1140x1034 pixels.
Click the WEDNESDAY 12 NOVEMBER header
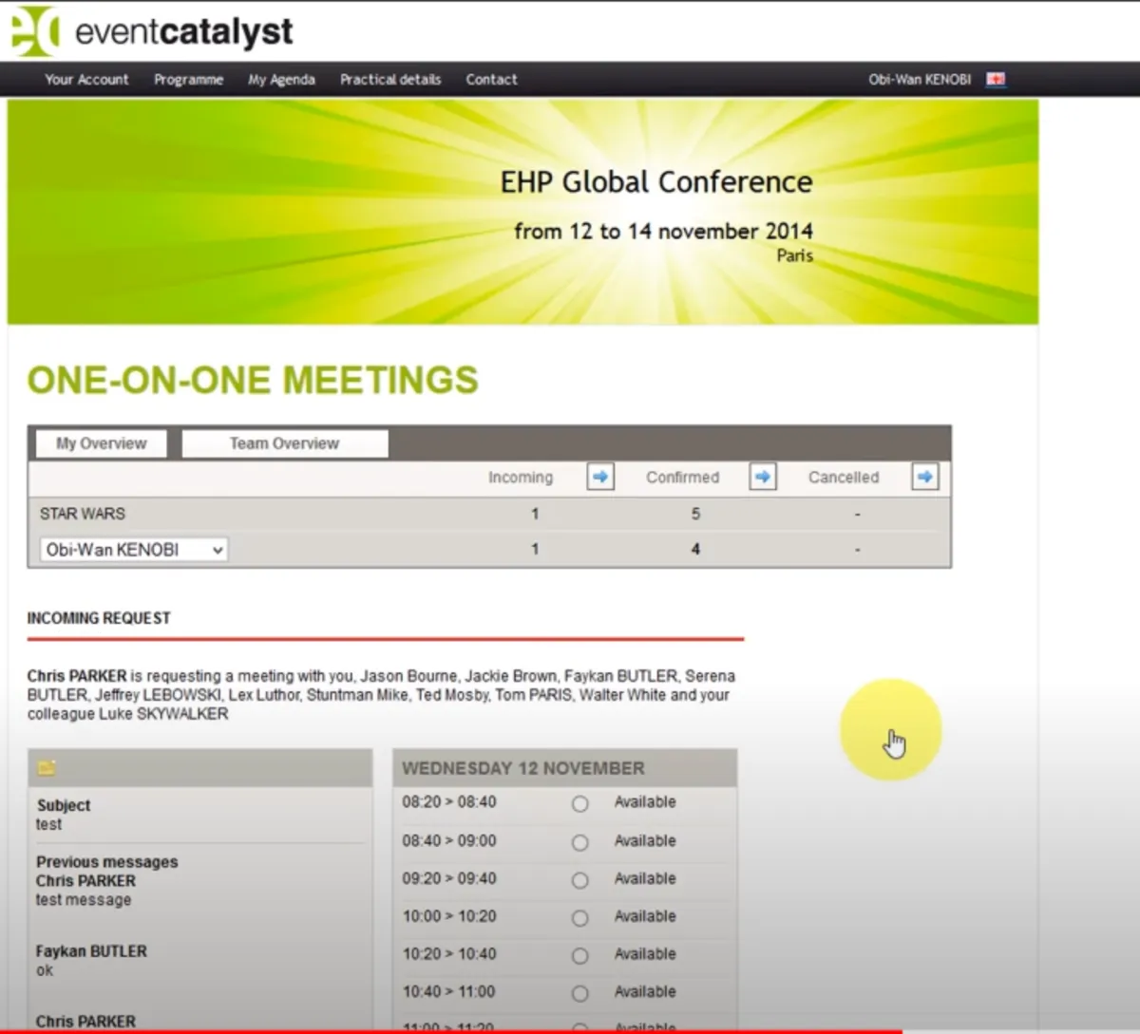click(x=523, y=768)
